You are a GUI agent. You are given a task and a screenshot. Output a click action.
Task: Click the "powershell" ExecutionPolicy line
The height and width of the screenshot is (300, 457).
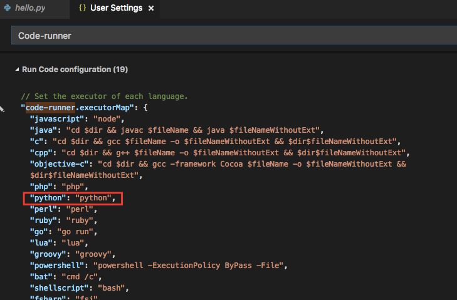[x=159, y=266]
